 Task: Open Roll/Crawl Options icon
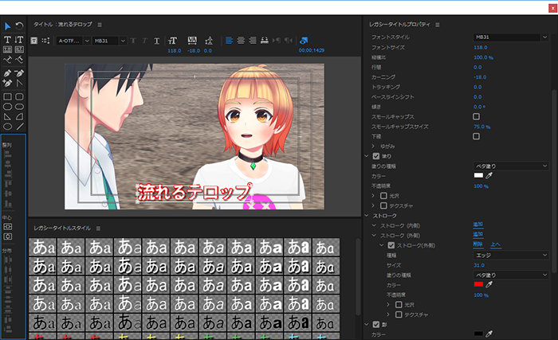pyautogui.click(x=45, y=41)
